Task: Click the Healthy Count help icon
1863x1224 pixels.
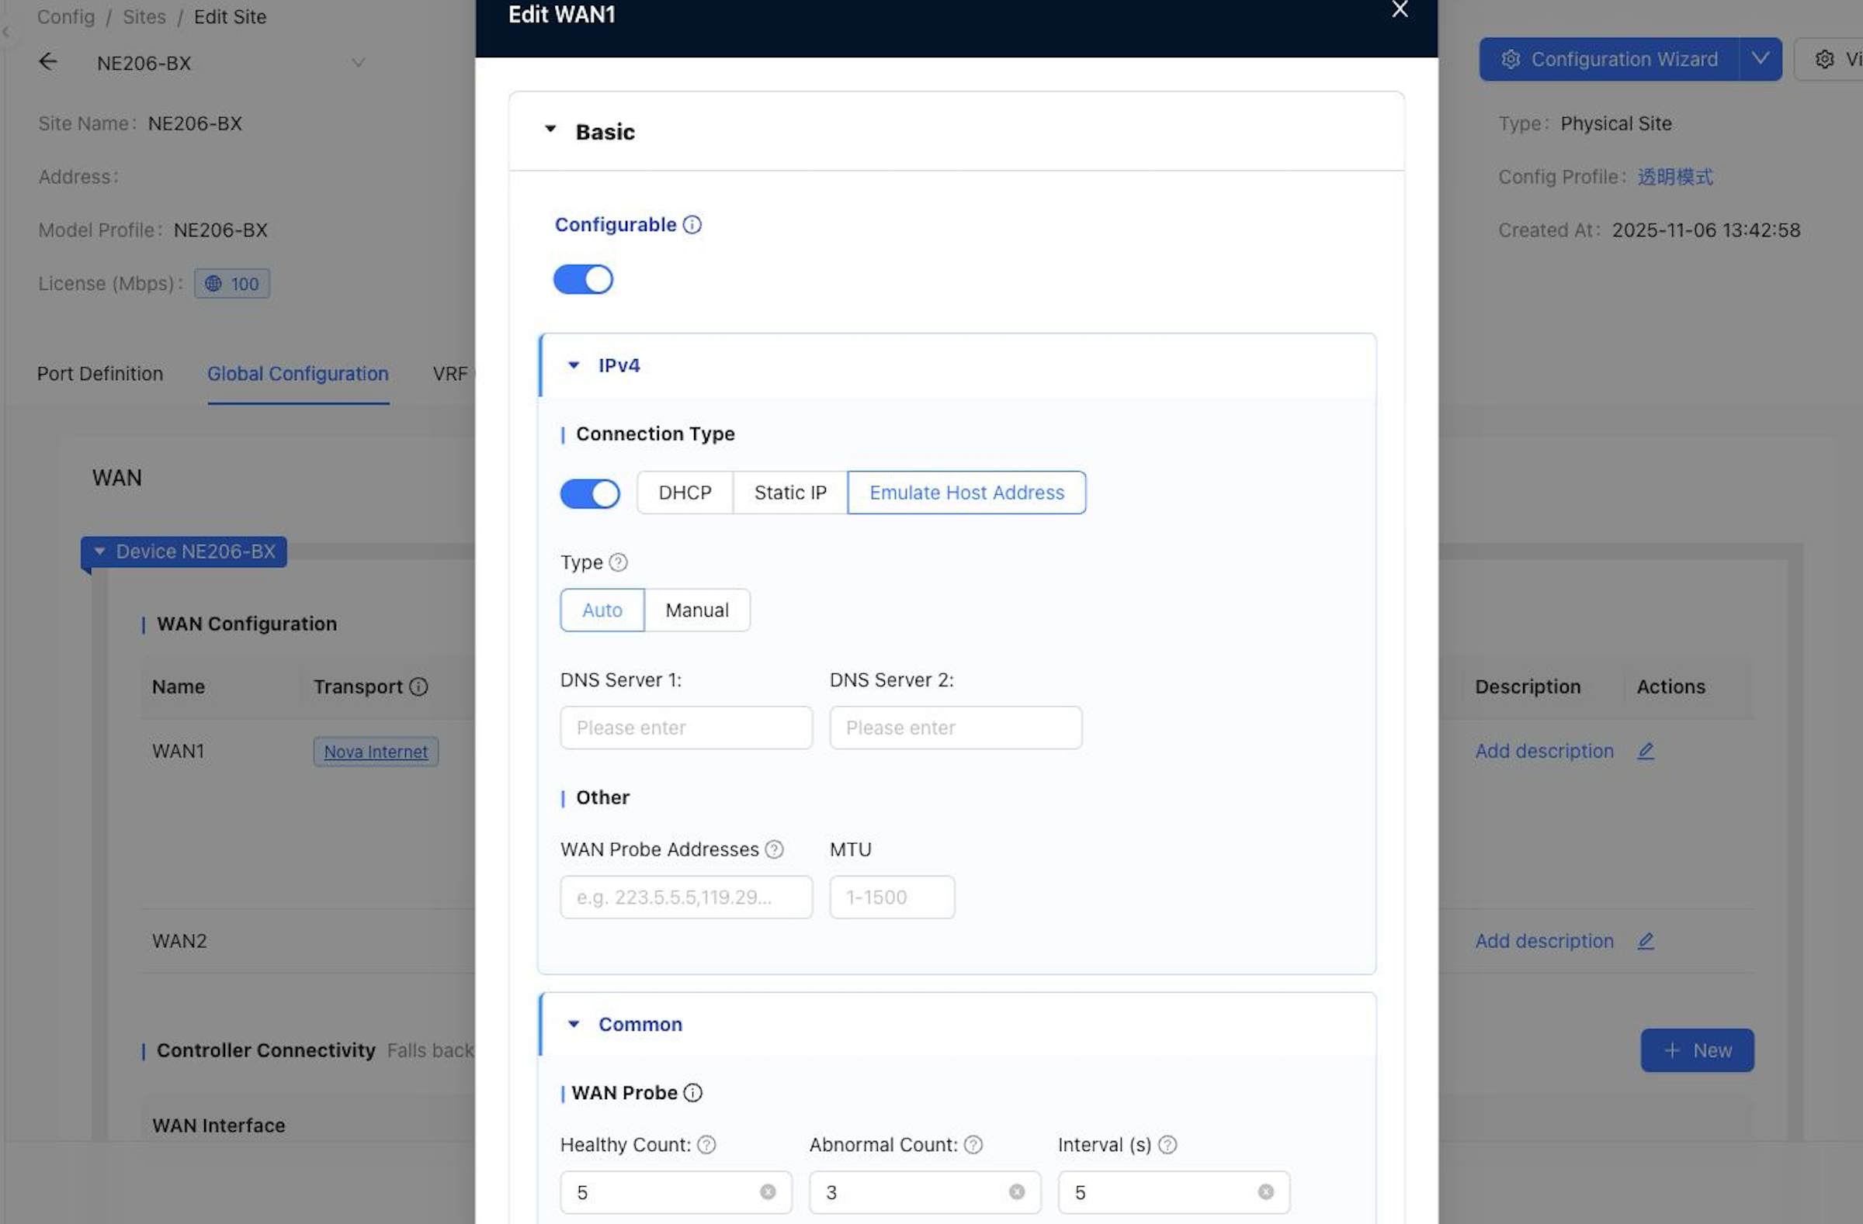Action: pyautogui.click(x=706, y=1145)
